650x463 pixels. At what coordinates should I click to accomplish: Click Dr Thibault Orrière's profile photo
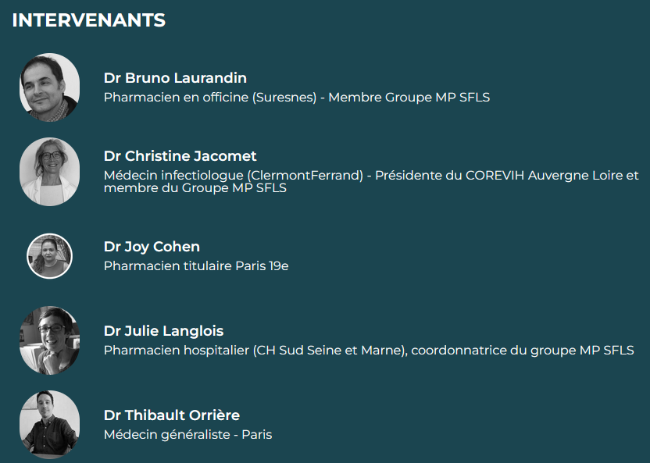click(50, 425)
